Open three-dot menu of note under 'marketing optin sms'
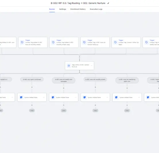 pyautogui.click(x=139, y=97)
